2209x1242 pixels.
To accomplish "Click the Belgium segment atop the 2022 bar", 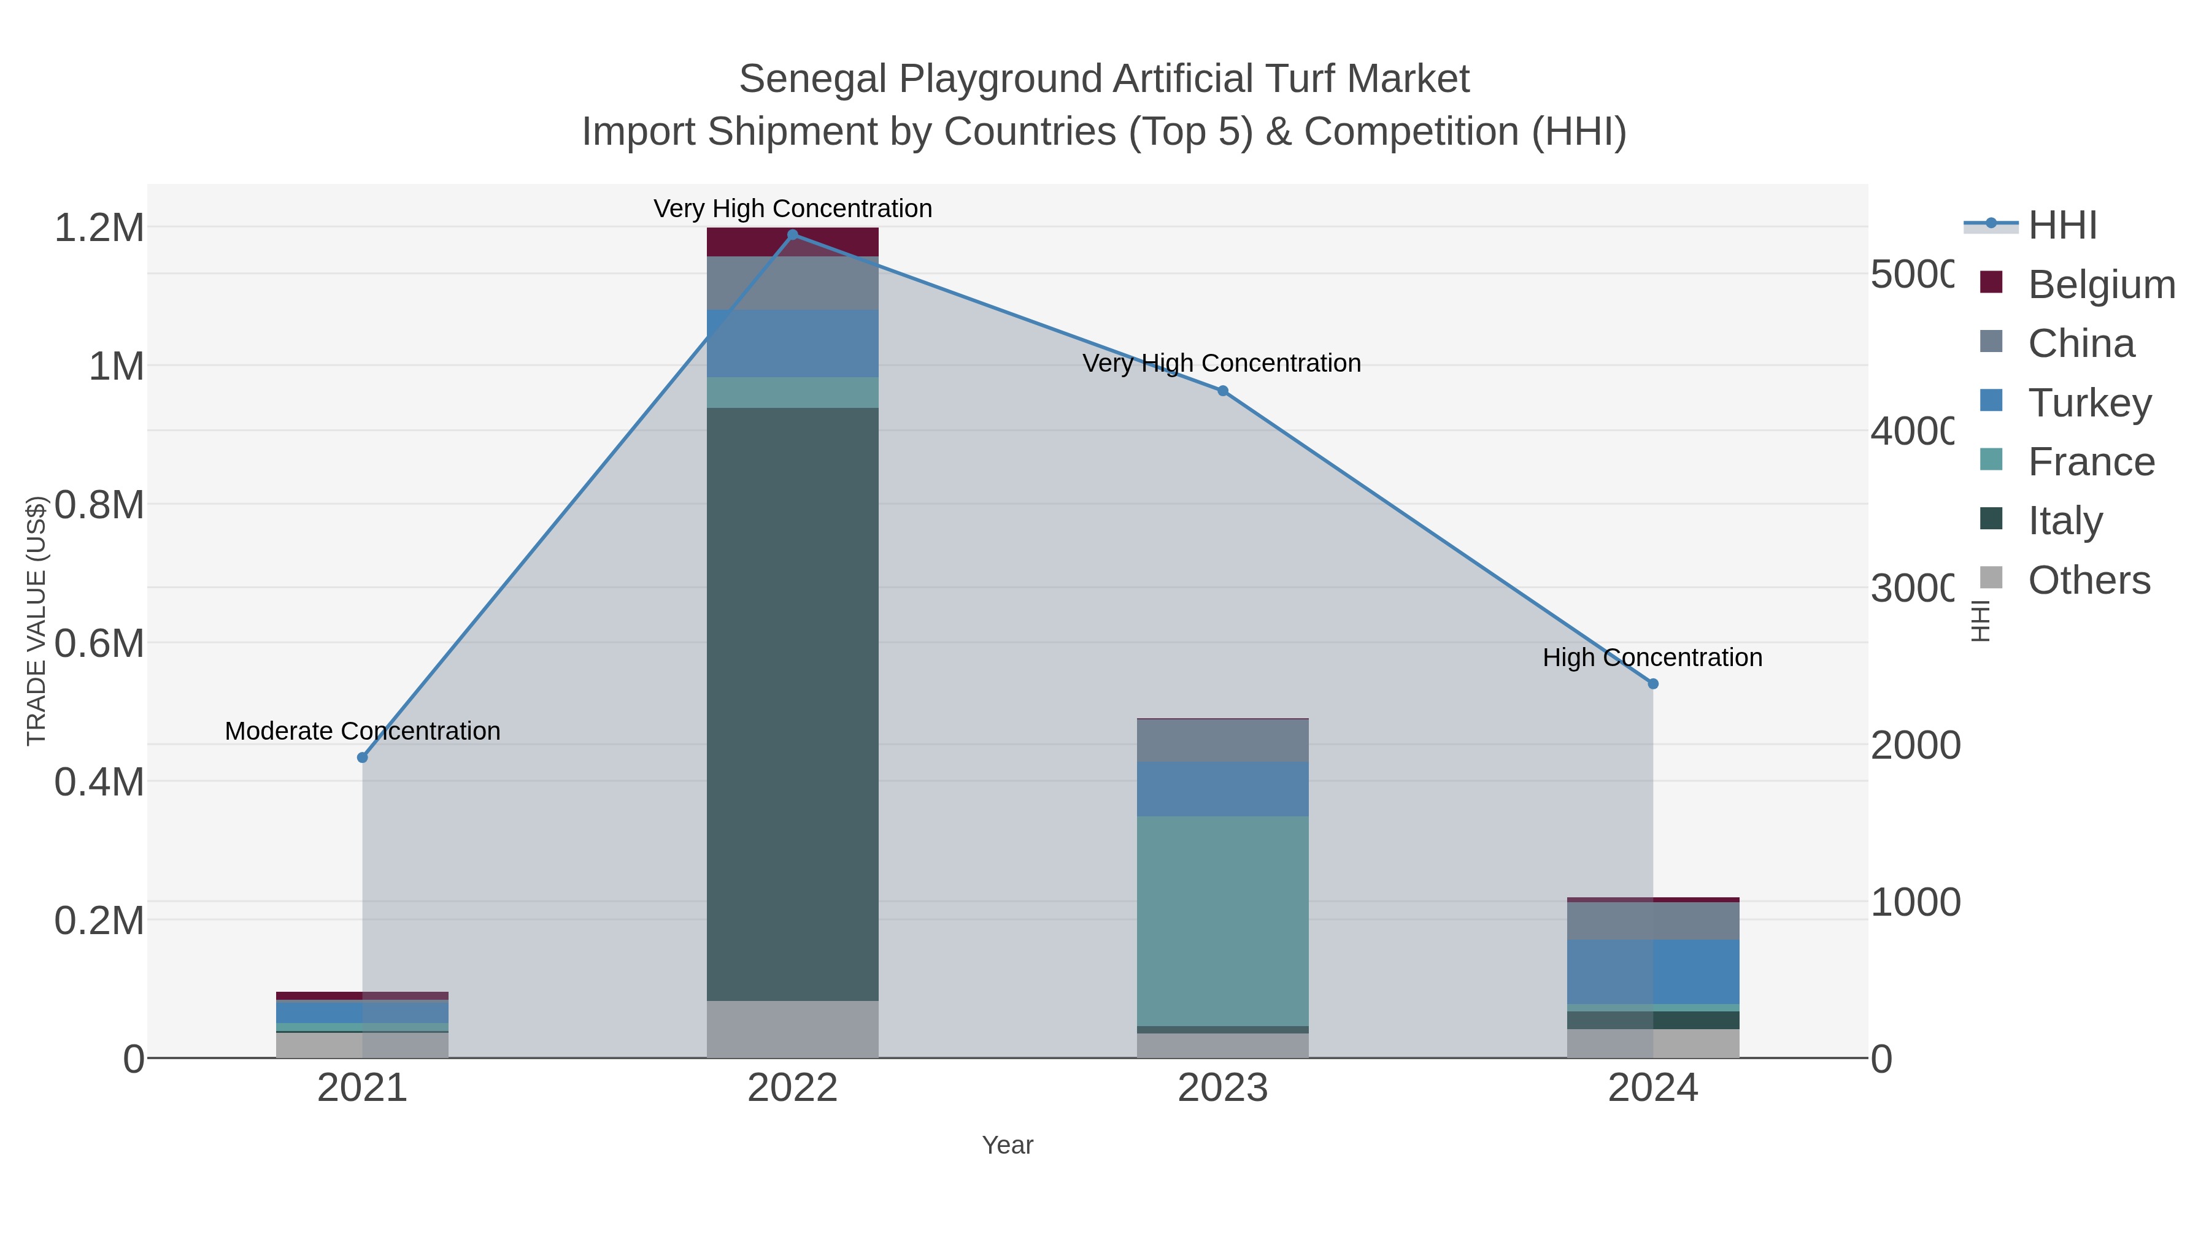I will click(792, 242).
